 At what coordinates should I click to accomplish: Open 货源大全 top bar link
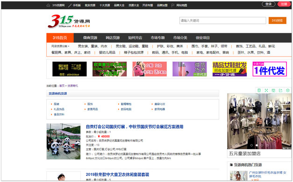pyautogui.click(x=134, y=5)
